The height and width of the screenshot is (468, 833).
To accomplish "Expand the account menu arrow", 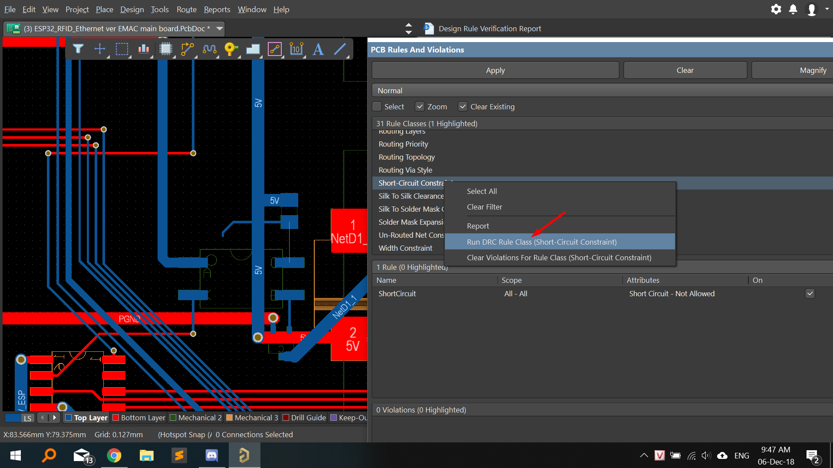I will click(x=826, y=9).
